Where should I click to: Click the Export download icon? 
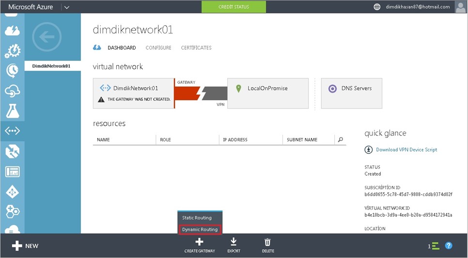(234, 242)
